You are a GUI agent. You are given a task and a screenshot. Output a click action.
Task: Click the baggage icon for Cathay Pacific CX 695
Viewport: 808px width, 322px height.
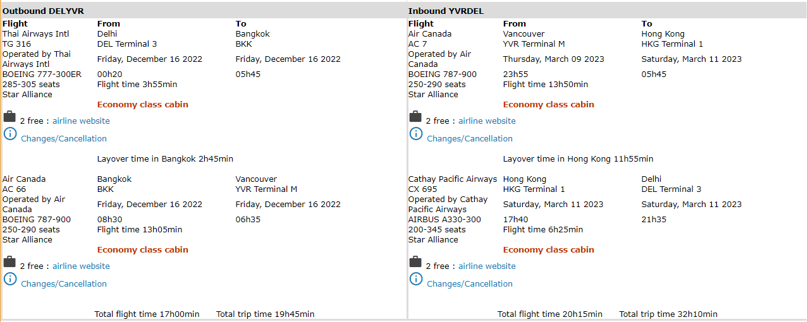[415, 262]
